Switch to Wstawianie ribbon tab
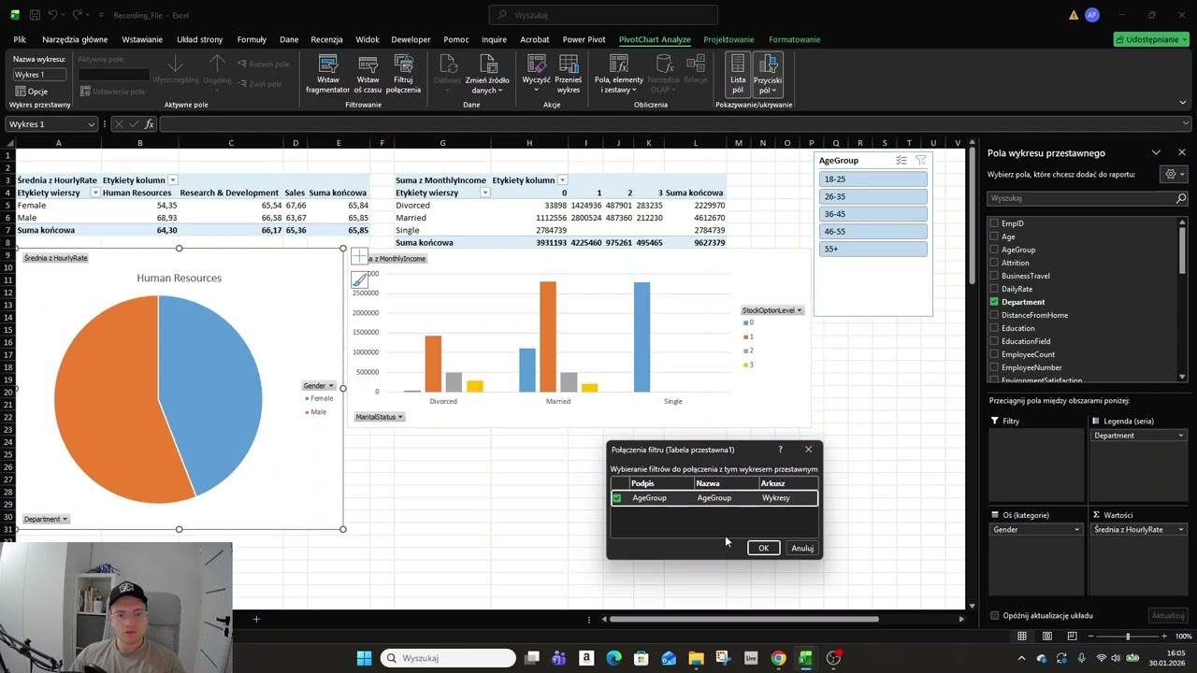 (142, 39)
